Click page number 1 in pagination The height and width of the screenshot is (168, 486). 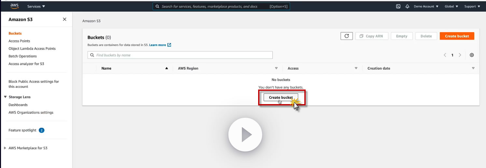click(x=452, y=55)
